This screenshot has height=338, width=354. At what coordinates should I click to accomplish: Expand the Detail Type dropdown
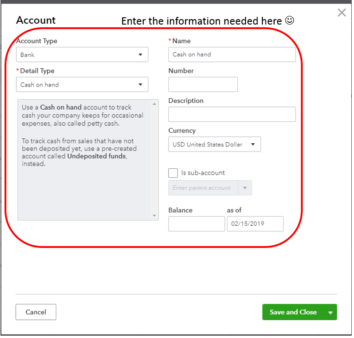[x=82, y=85]
